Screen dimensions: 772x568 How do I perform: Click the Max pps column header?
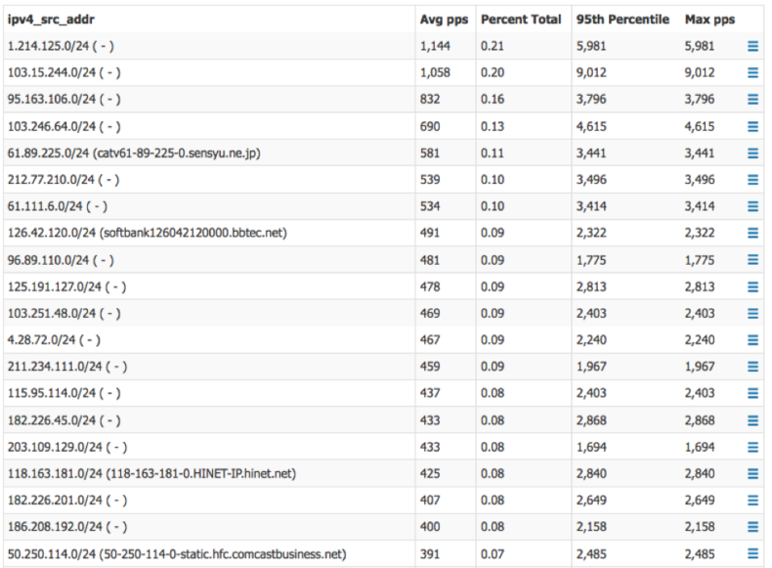[x=709, y=20]
